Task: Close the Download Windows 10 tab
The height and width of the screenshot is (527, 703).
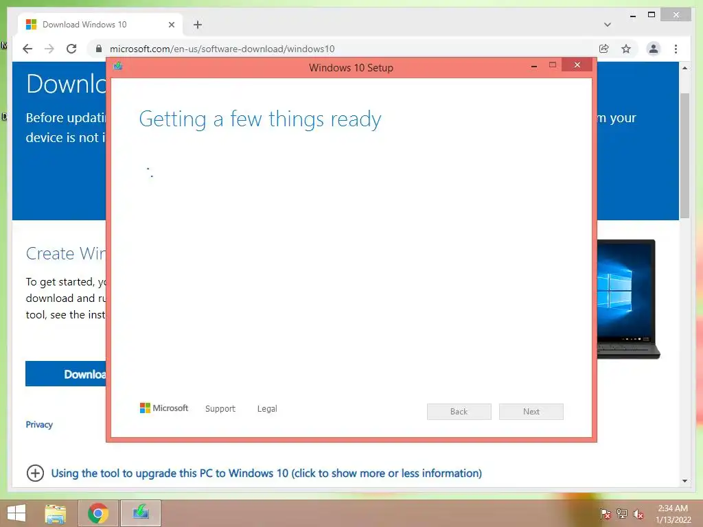Action: click(171, 25)
